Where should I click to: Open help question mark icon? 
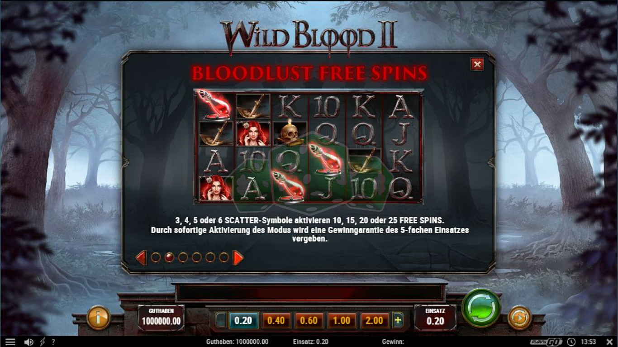[x=53, y=342]
